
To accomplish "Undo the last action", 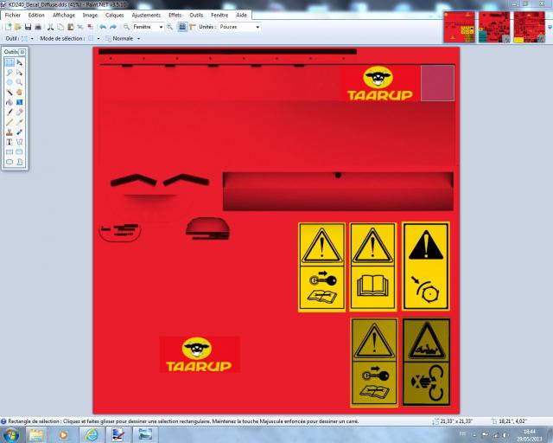I will 103,27.
